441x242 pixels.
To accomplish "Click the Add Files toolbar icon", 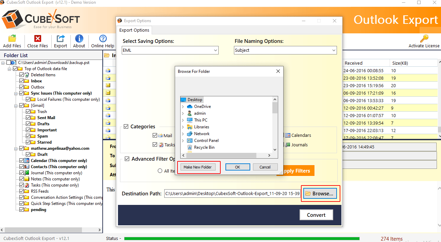I will (12, 38).
